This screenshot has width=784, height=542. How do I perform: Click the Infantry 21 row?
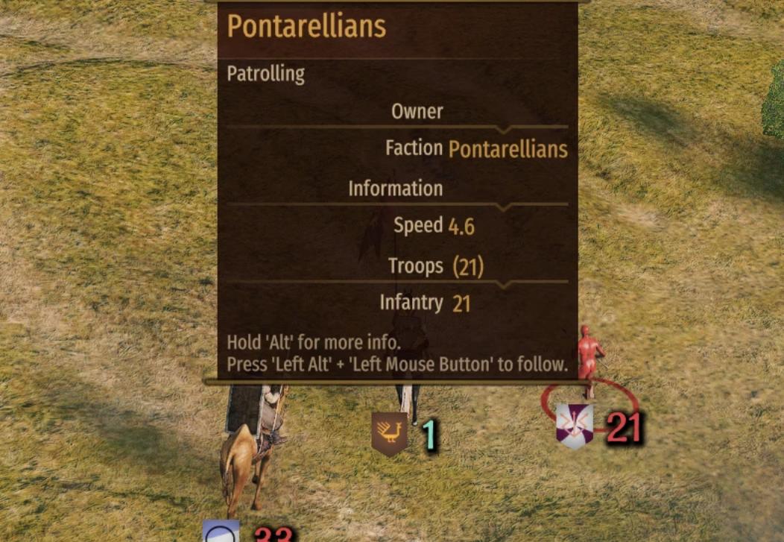coord(425,303)
